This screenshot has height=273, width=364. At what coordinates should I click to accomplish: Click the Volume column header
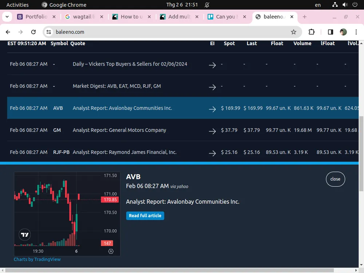pos(302,43)
